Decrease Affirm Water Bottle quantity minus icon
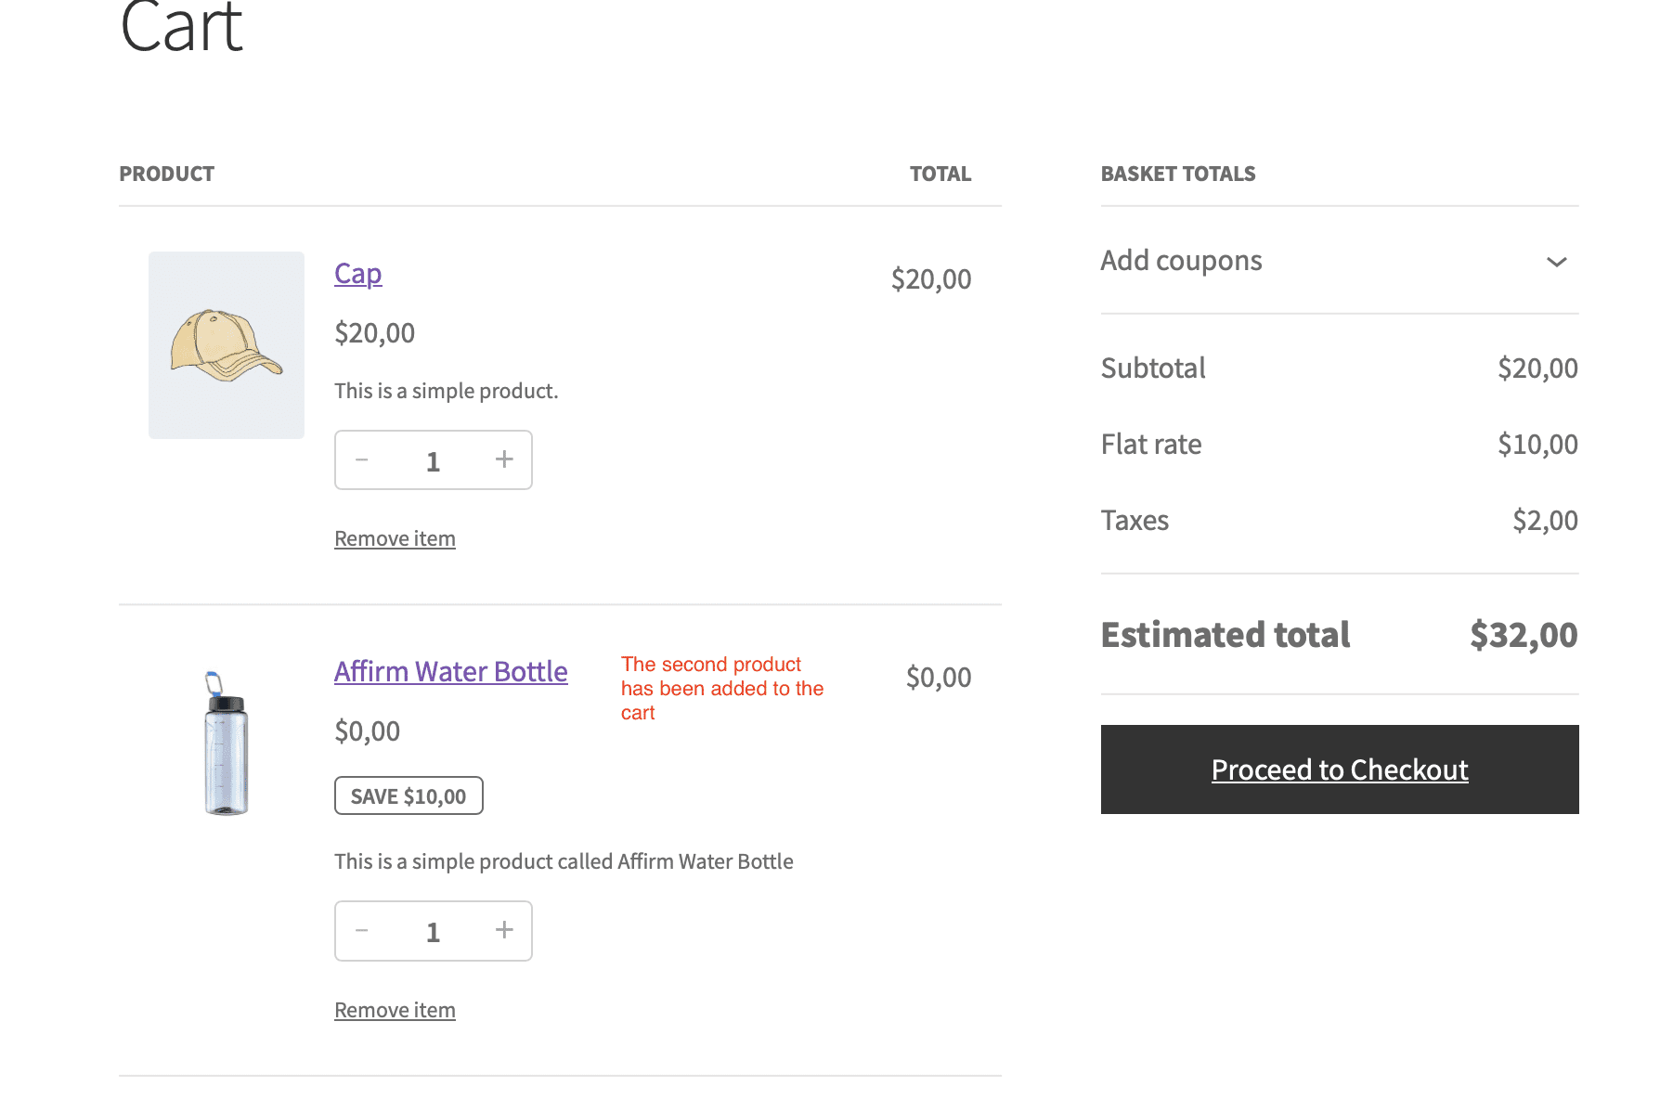The width and height of the screenshot is (1660, 1099). [362, 930]
